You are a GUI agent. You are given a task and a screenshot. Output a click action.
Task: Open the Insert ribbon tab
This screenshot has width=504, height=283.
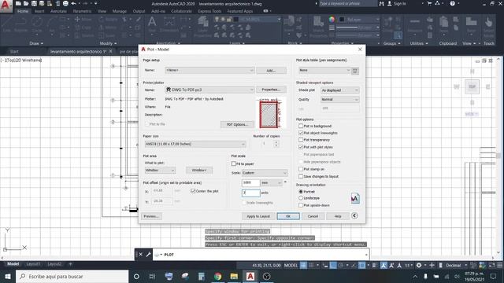(x=39, y=11)
